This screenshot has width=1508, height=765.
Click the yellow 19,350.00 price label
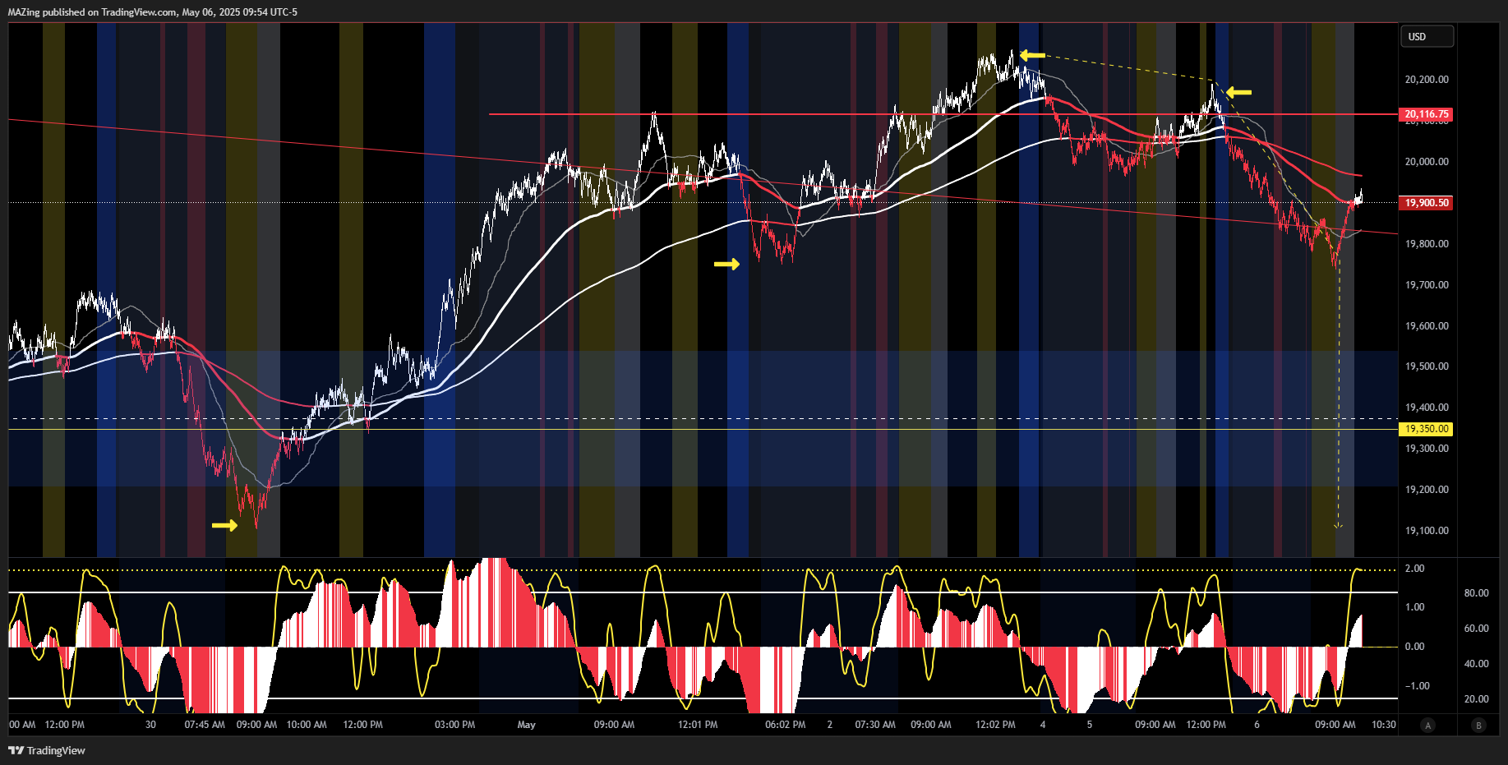(x=1426, y=429)
